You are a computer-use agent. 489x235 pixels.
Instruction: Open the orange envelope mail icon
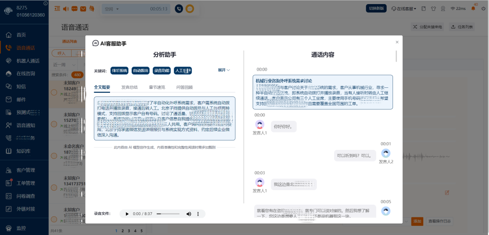83,9
